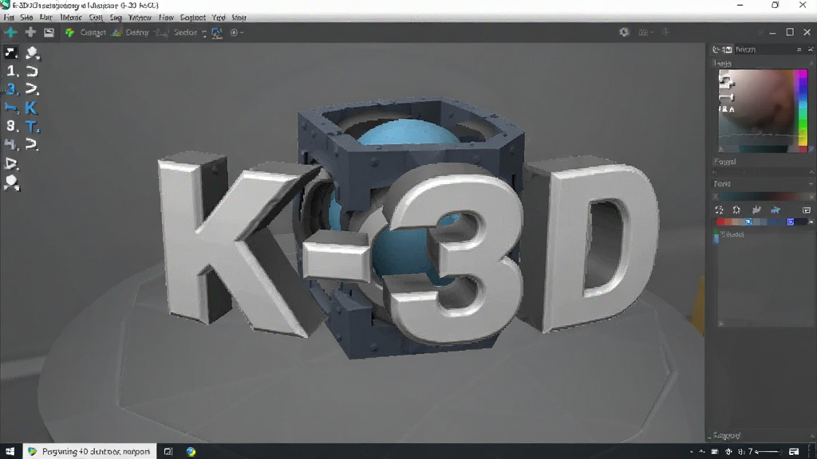Toggle the blue marker in the swatch strip's middle
Viewport: 817px width, 459px height.
748,222
